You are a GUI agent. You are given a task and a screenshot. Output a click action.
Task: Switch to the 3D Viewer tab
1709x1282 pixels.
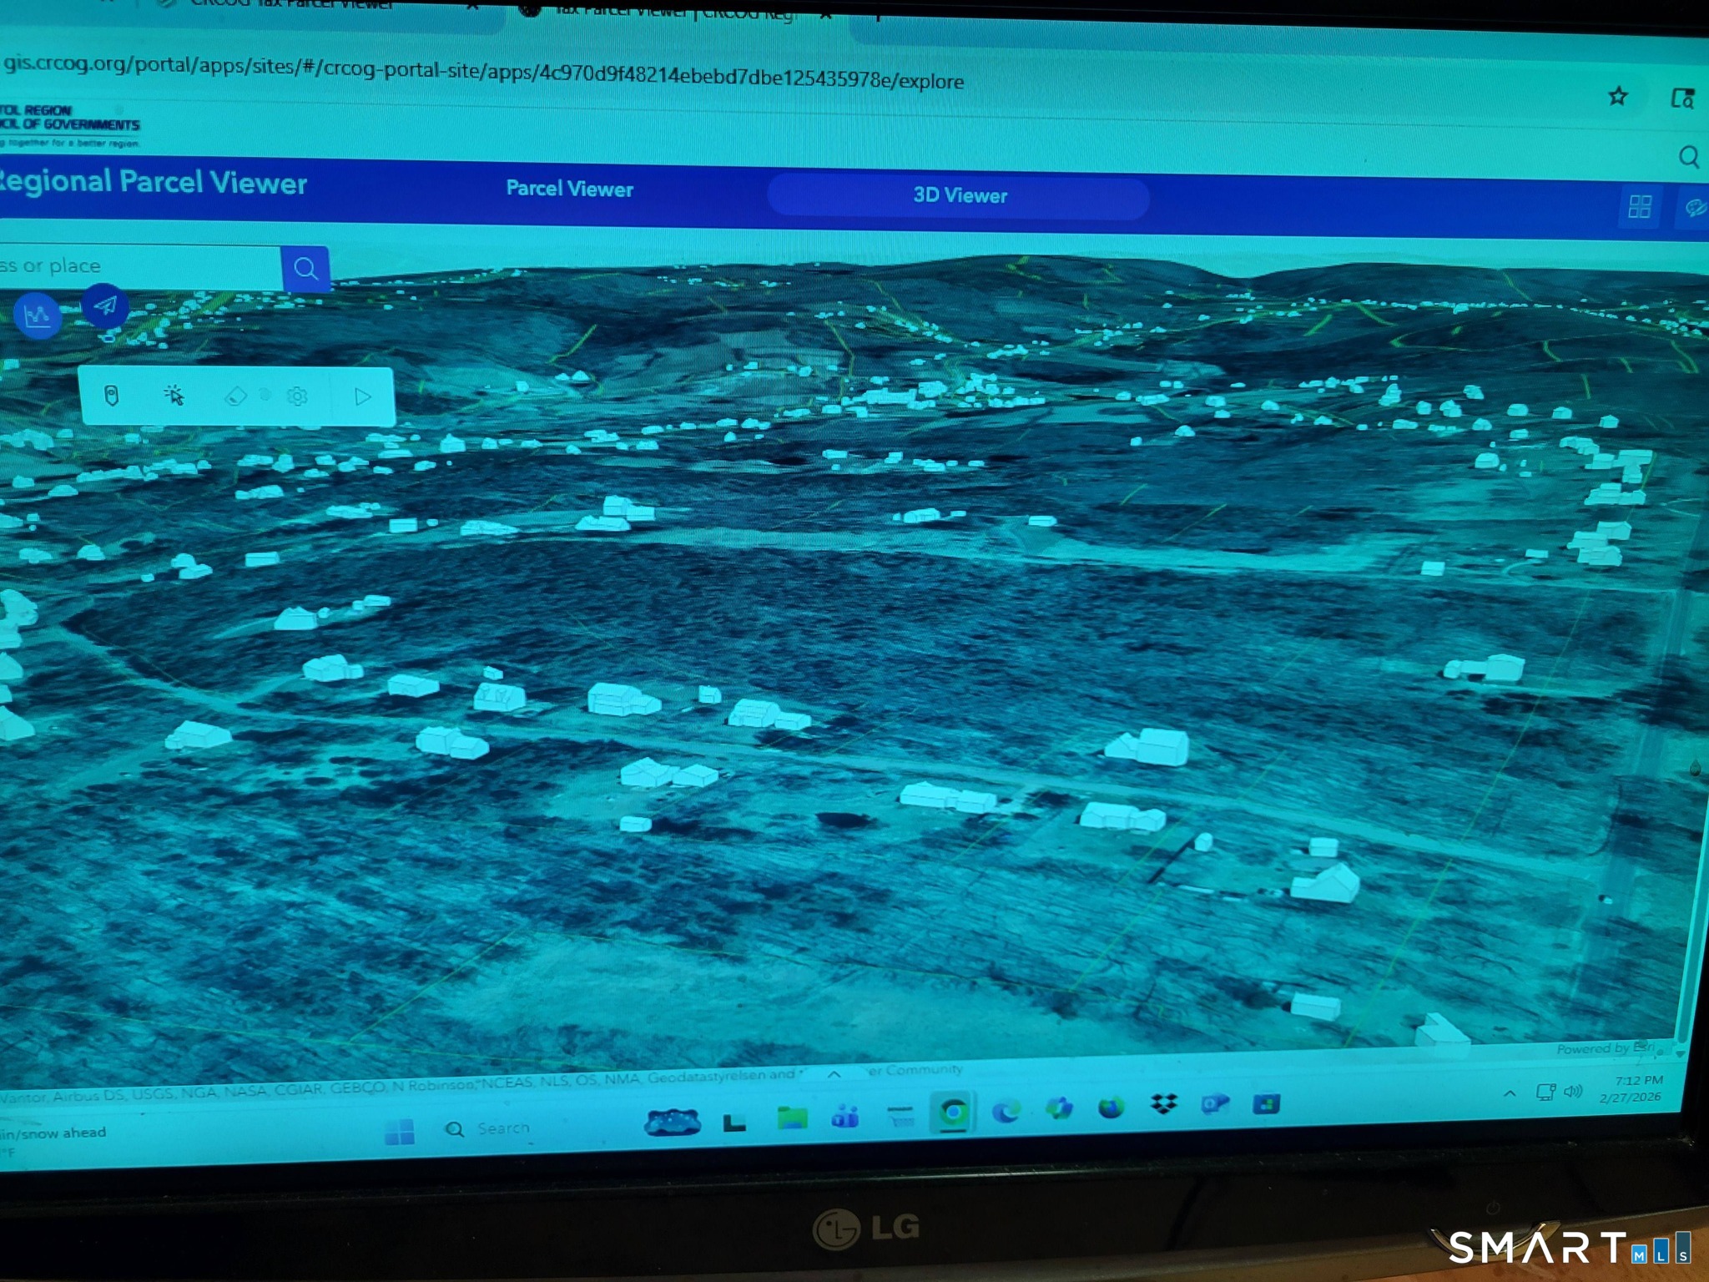click(959, 195)
